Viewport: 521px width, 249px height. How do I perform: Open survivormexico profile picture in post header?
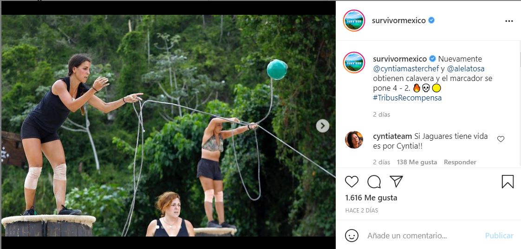click(x=354, y=21)
